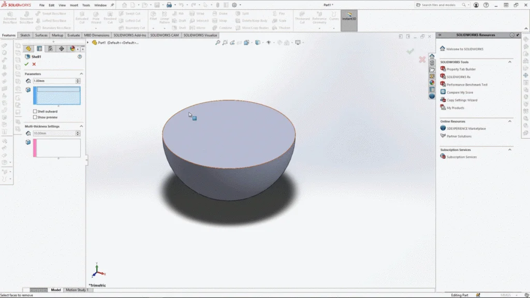
Task: Accept the Shell1 feature with green checkmark
Action: (x=26, y=64)
